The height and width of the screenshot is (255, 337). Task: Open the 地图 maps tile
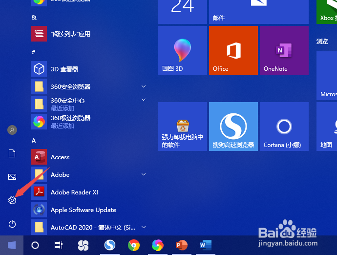click(x=327, y=127)
